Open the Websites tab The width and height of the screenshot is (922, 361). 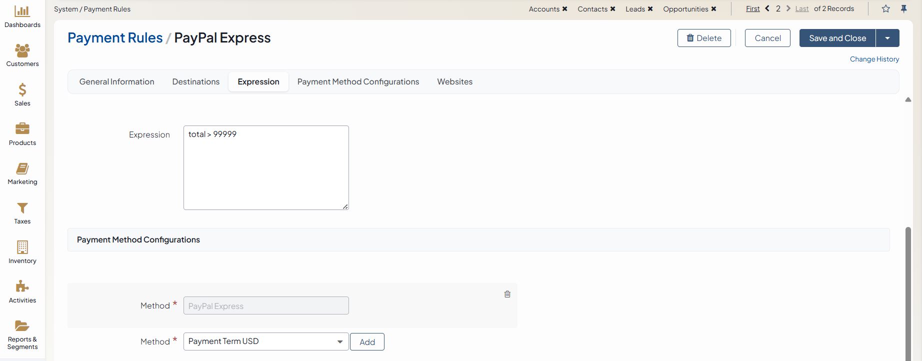[455, 81]
